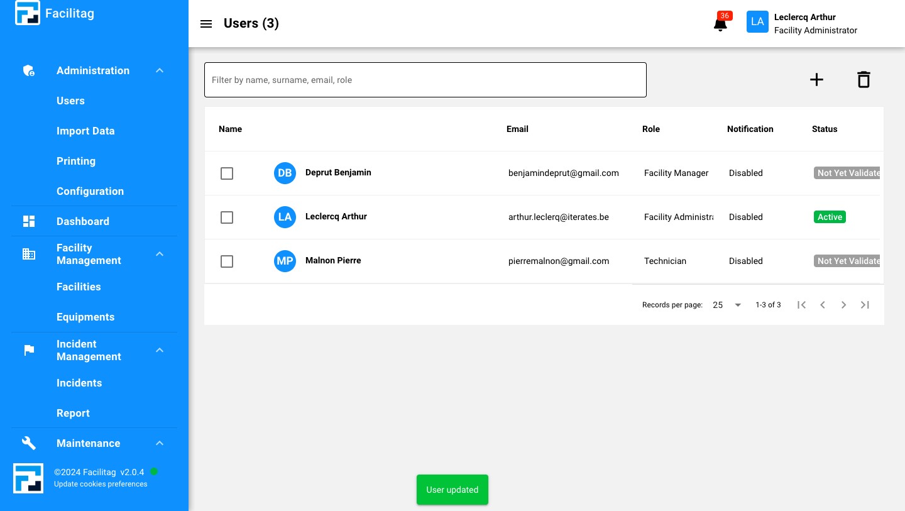Navigate to the Incidents page

79,383
